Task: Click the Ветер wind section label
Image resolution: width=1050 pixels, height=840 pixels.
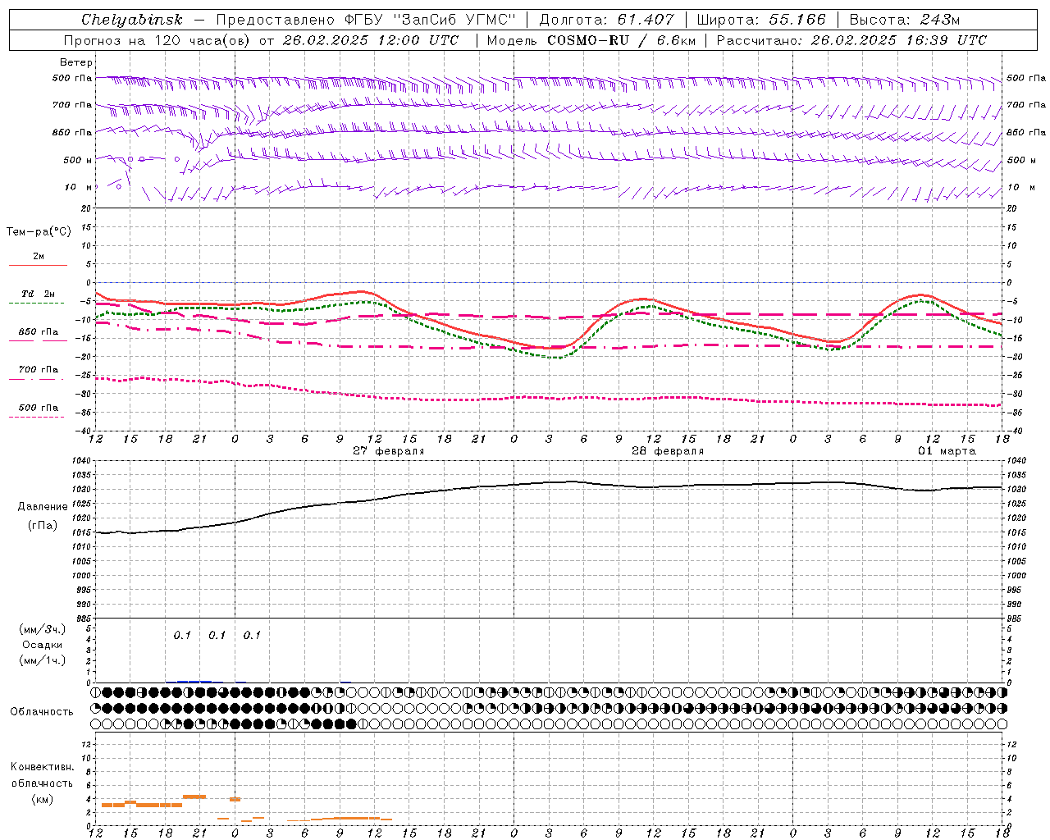Action: (x=76, y=62)
